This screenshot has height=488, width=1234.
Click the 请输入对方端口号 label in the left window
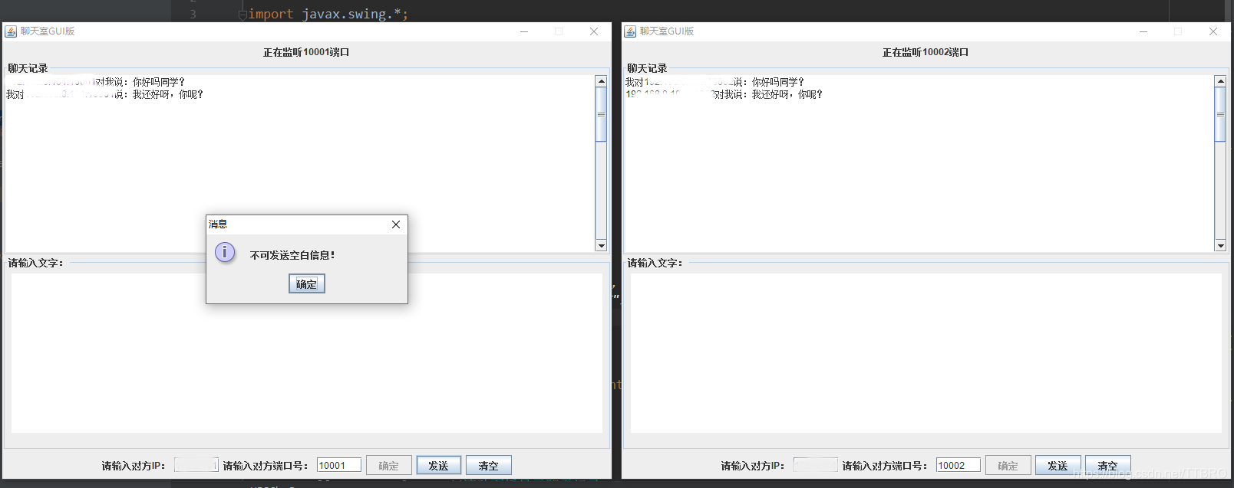click(266, 466)
